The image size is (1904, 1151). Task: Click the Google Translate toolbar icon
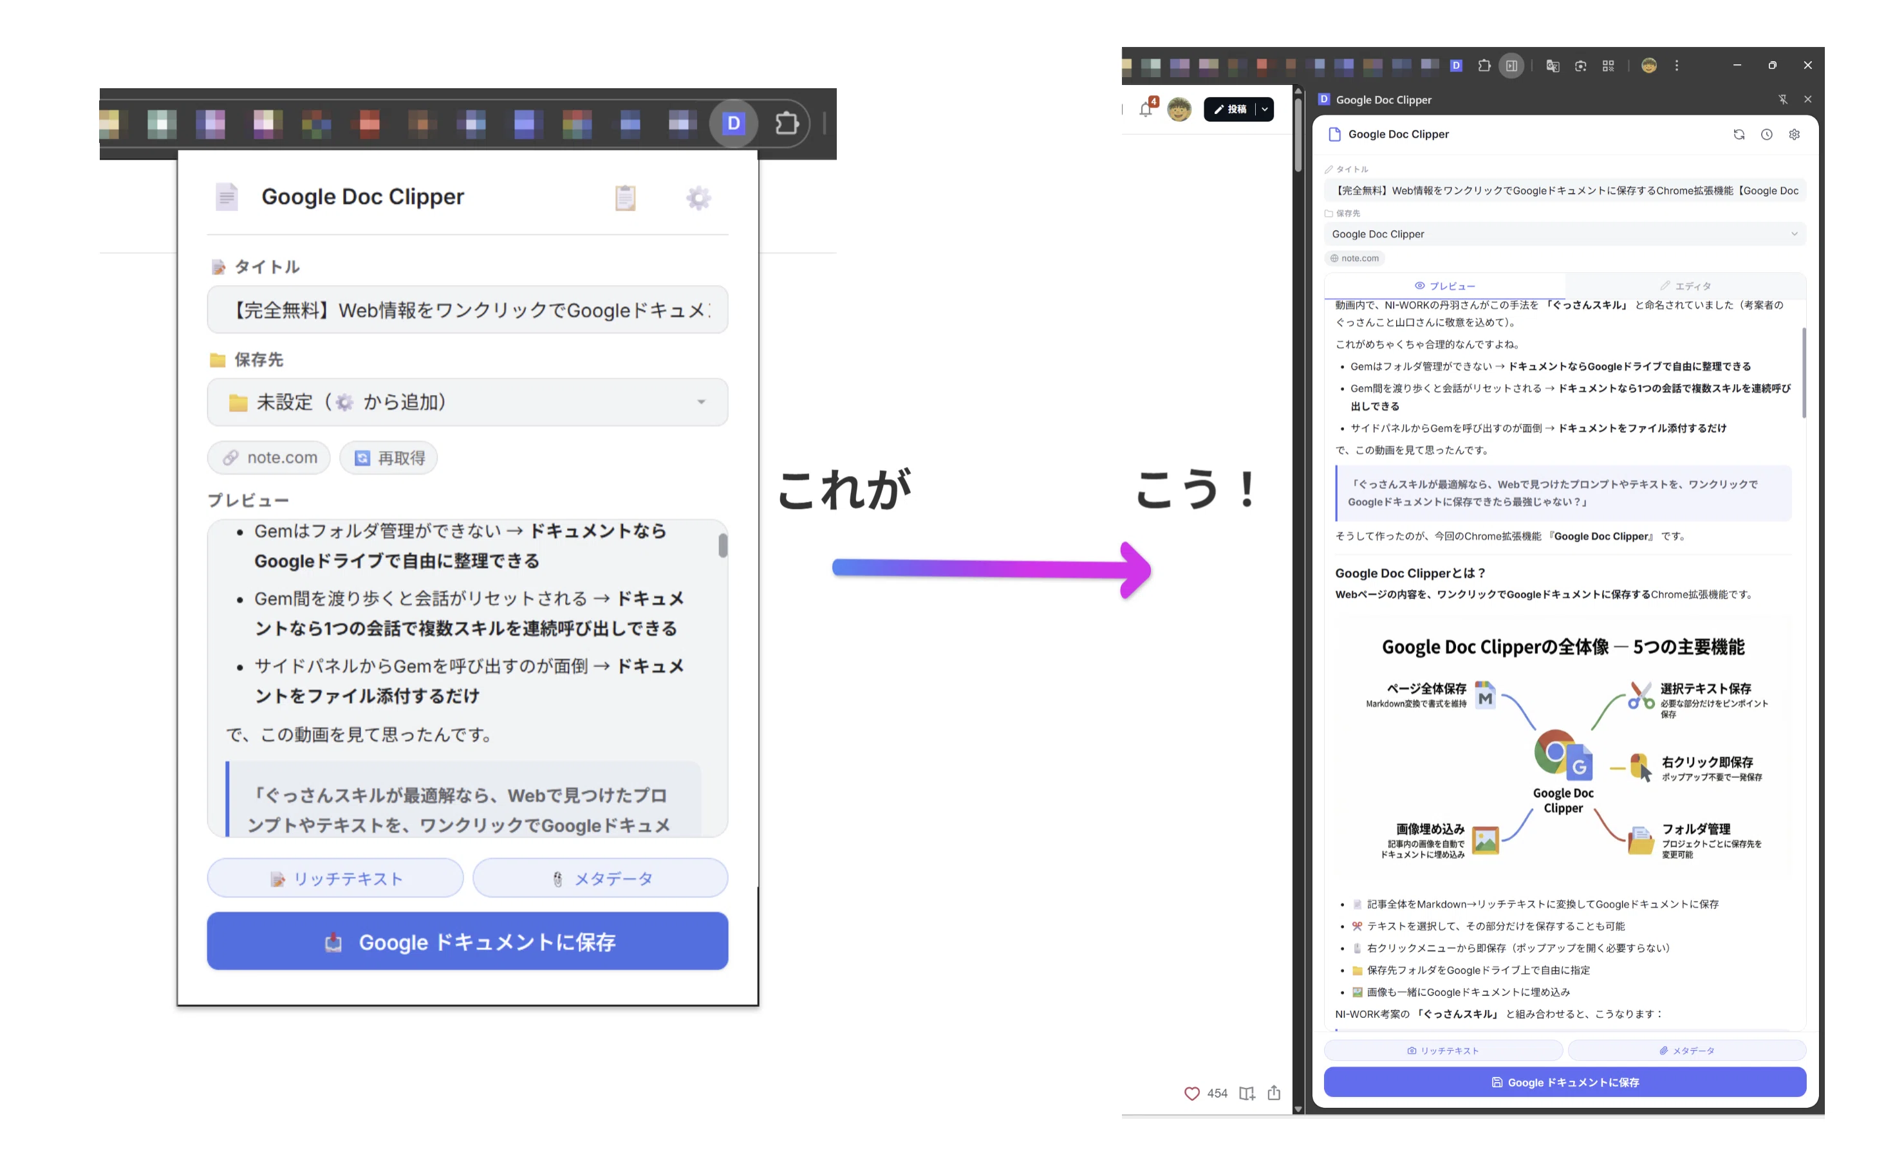click(x=1553, y=66)
